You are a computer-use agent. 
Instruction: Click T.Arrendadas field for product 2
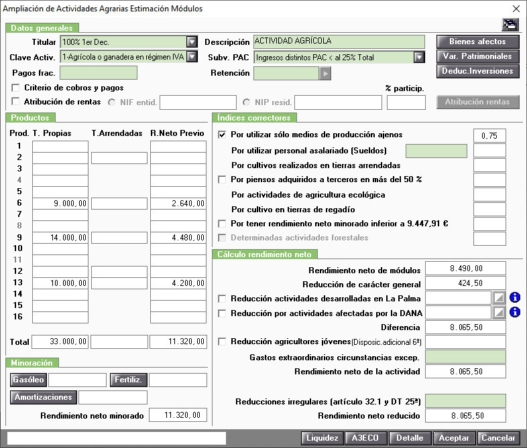pos(119,158)
